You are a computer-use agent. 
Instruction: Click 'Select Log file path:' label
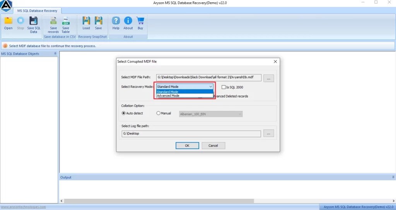(135, 126)
